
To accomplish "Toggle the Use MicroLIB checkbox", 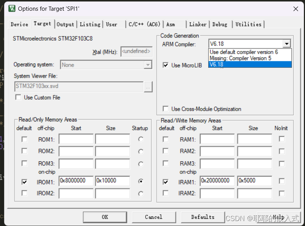I will (166, 65).
